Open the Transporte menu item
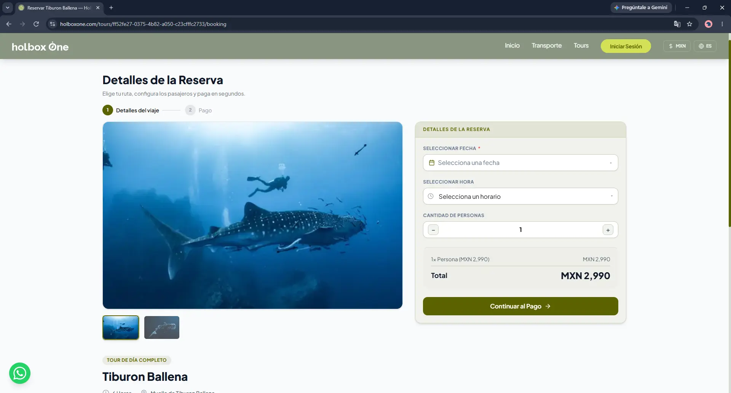The image size is (731, 393). coord(547,46)
